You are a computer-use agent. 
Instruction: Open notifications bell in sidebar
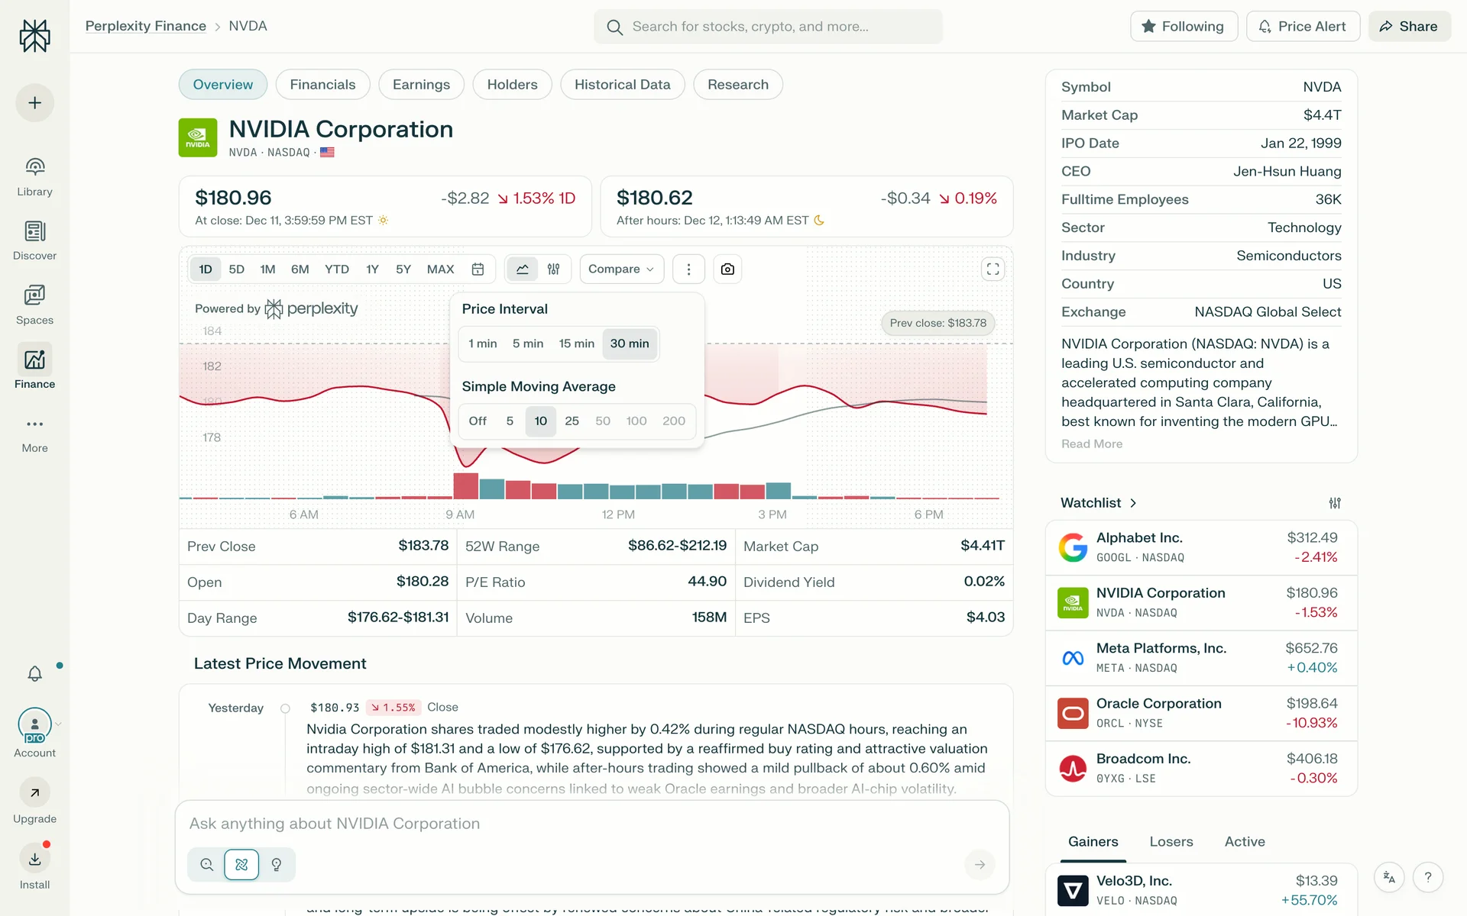click(34, 673)
